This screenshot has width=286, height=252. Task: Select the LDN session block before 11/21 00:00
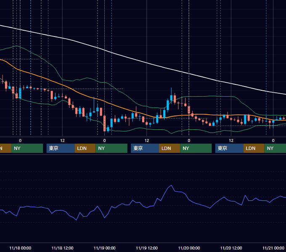click(254, 148)
